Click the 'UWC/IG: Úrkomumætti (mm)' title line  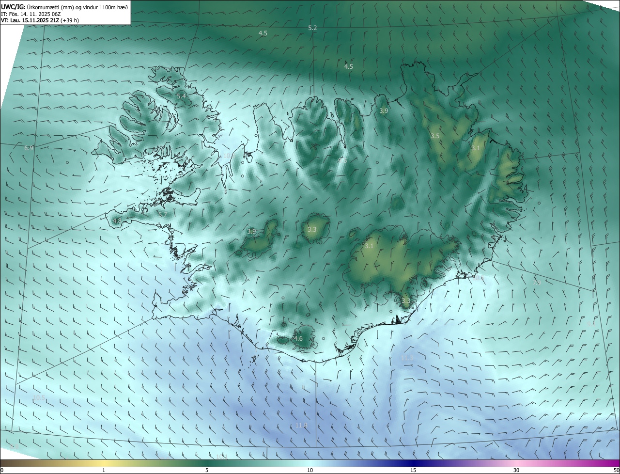(x=64, y=6)
